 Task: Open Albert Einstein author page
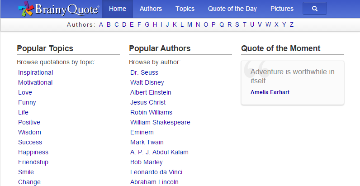pos(151,92)
